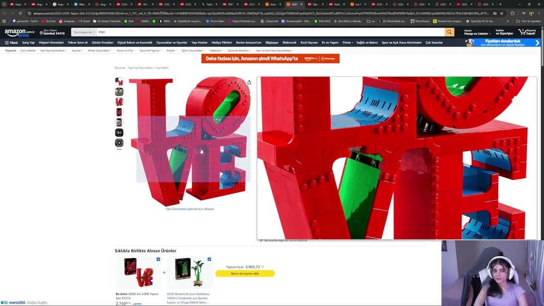Go to Günün Fırsatları
Image resolution: width=544 pixels, height=306 pixels.
click(102, 42)
